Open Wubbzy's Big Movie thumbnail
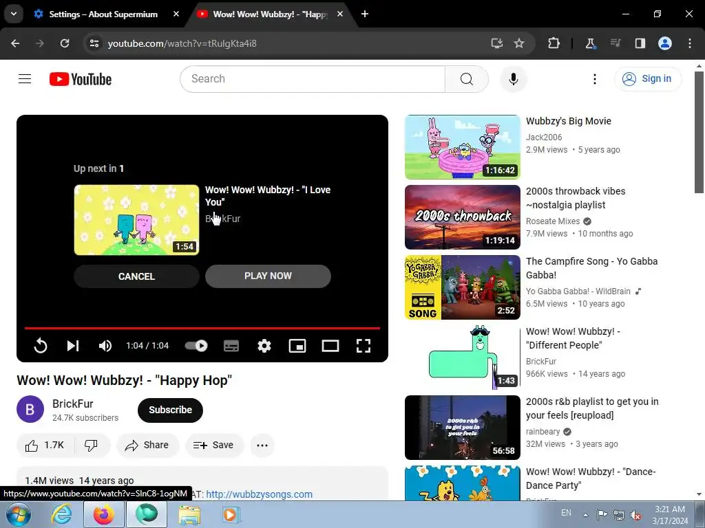The width and height of the screenshot is (705, 528). (x=462, y=147)
